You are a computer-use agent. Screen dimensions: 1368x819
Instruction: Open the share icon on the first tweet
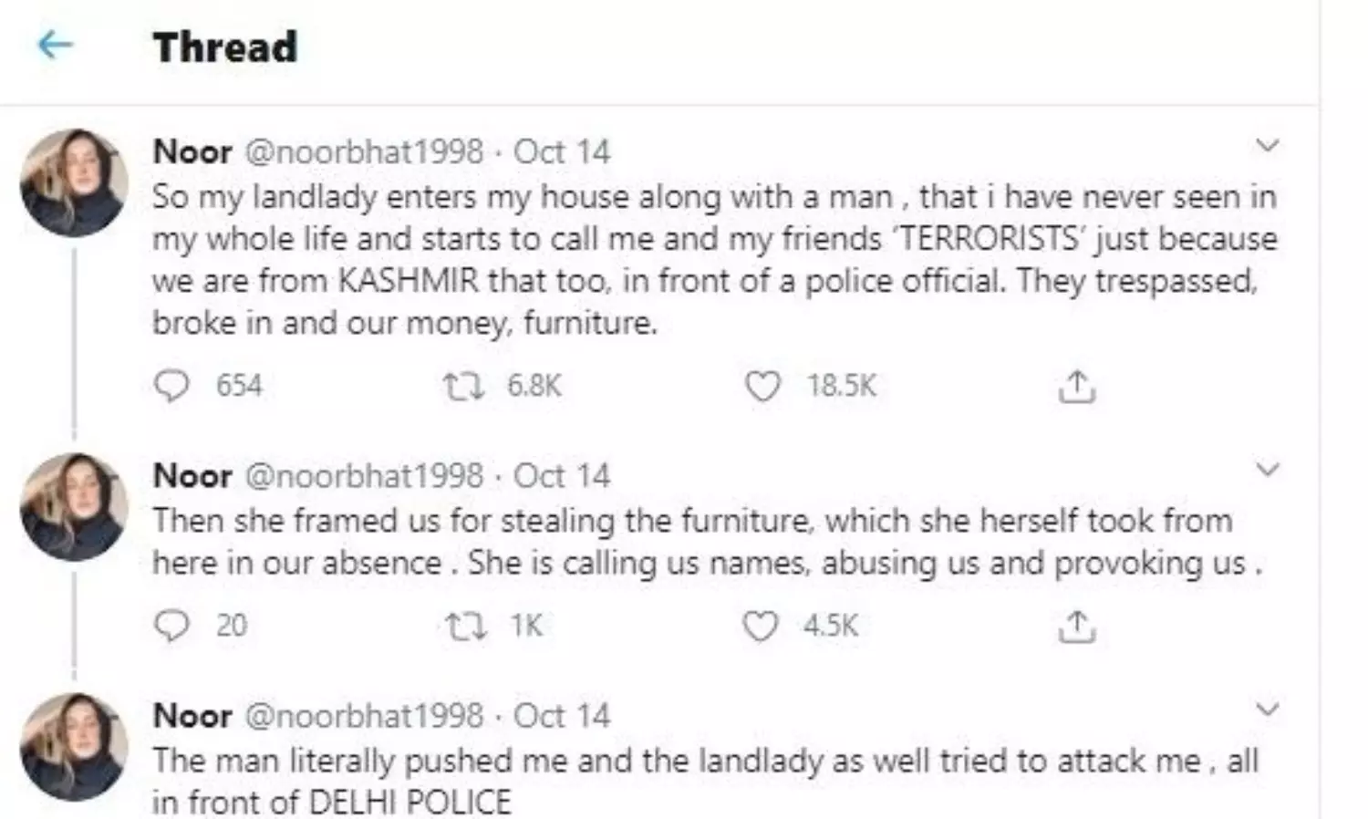point(1078,386)
